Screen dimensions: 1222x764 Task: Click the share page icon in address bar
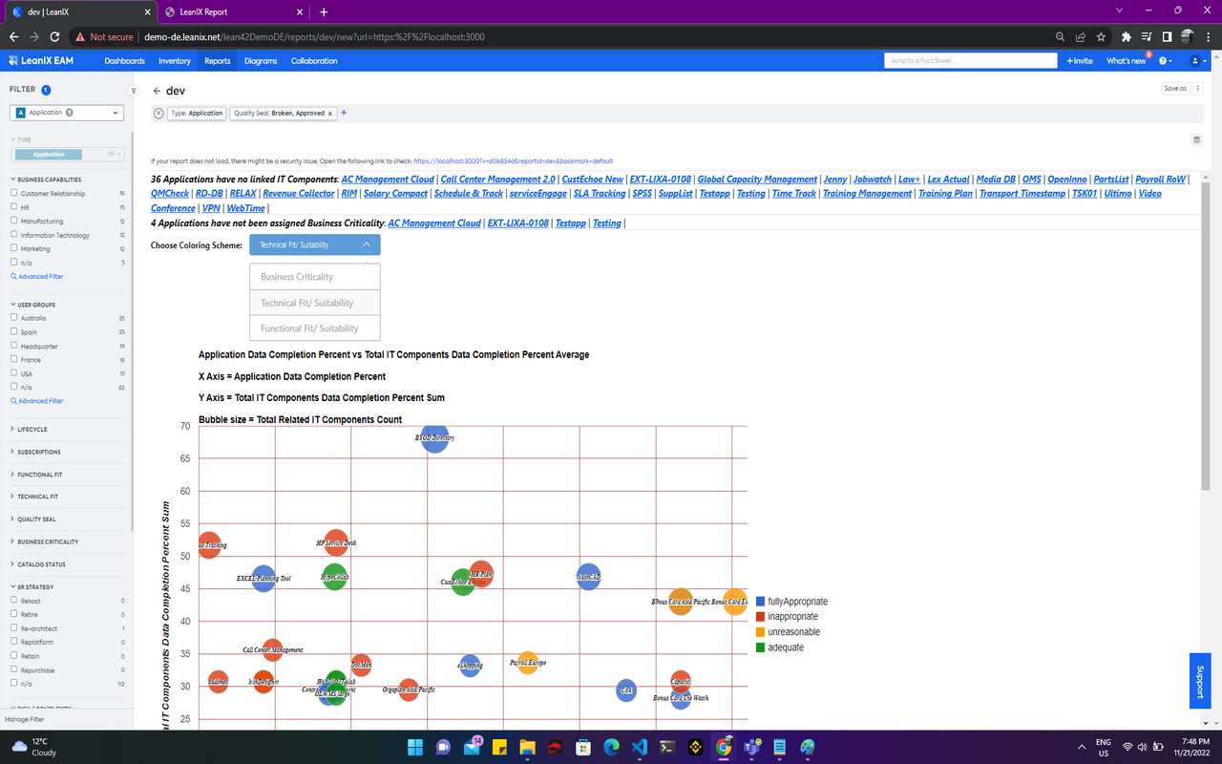point(1081,36)
